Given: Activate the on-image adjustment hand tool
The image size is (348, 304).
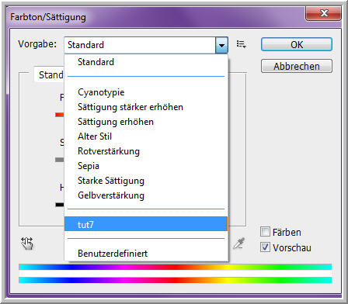Looking at the screenshot, I should click(27, 244).
